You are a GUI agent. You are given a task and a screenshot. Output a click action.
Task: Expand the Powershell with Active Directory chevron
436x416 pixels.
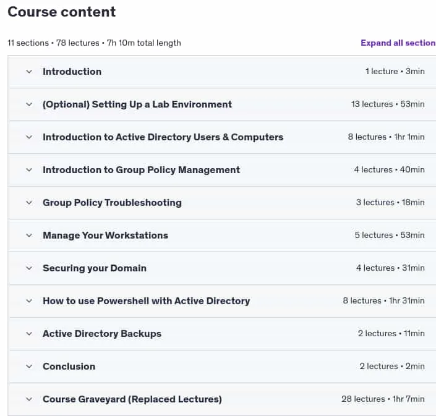pyautogui.click(x=29, y=301)
